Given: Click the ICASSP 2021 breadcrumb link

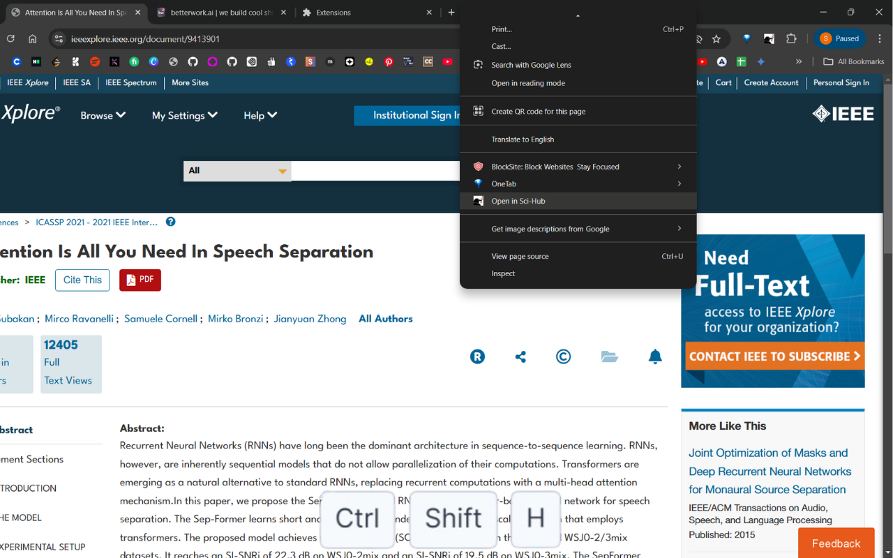Looking at the screenshot, I should click(x=97, y=223).
